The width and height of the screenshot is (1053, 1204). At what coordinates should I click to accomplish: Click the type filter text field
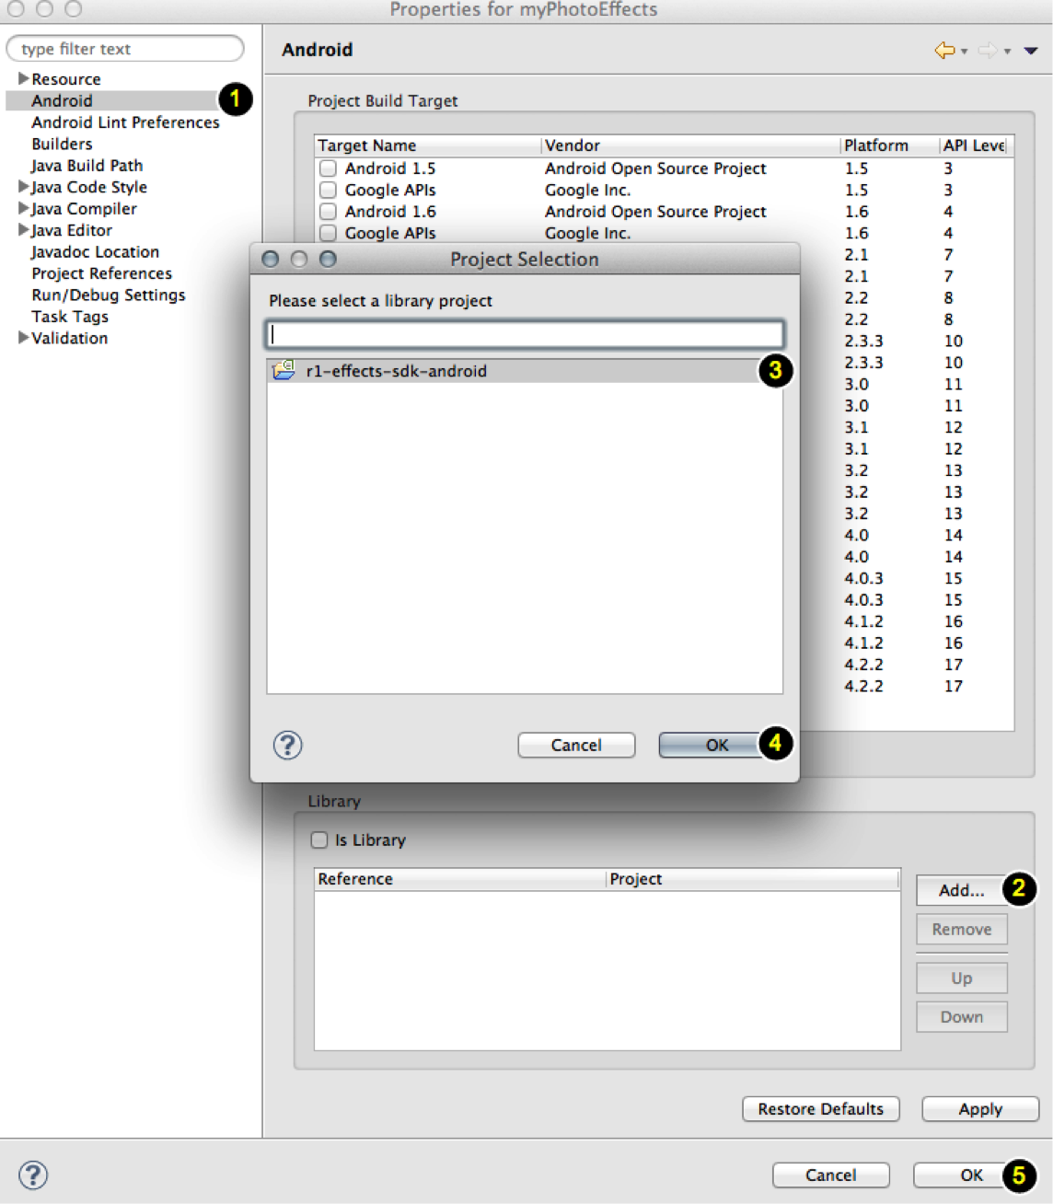coord(125,49)
